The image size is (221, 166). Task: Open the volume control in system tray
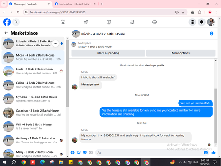coord(185,162)
